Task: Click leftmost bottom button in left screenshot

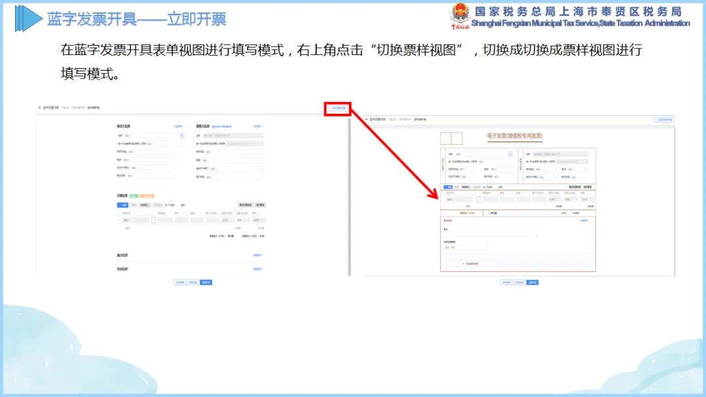Action: pos(180,283)
